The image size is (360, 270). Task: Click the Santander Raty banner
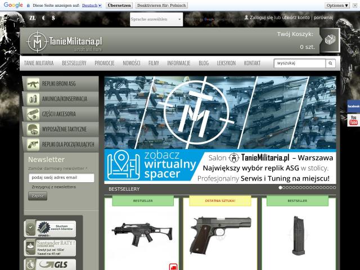coord(50,247)
